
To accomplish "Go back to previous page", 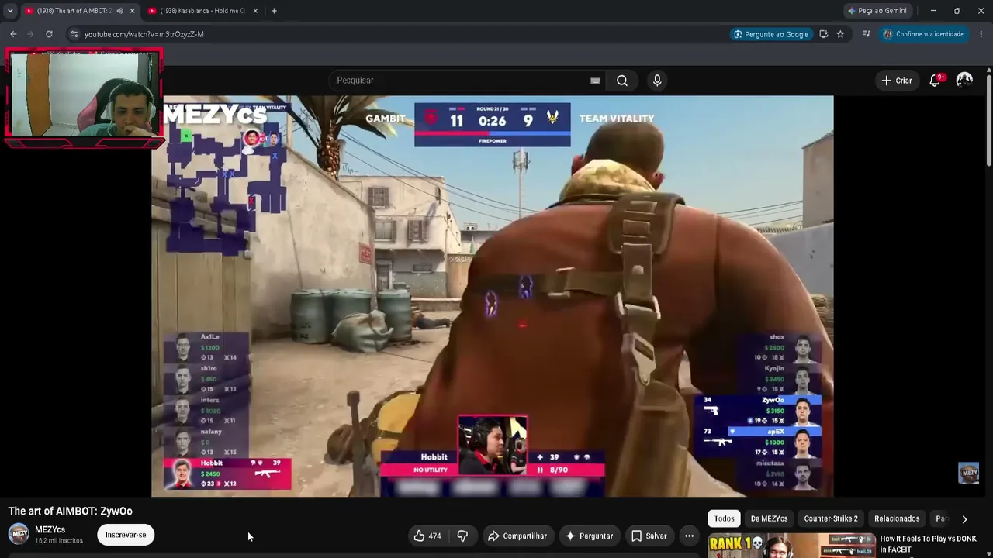I will pos(13,34).
